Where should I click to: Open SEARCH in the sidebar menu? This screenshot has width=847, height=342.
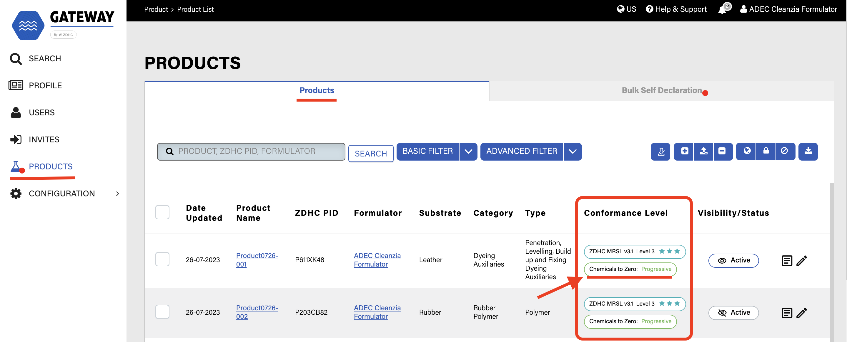[x=45, y=59]
